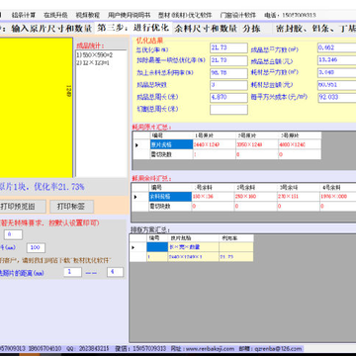Click the 长×宽×数量 cell in plan table
This screenshot has width=356, height=356.
pos(193,247)
